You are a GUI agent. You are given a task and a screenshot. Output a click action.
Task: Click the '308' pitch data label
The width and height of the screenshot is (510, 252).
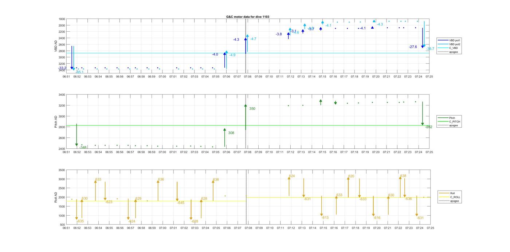pos(231,133)
